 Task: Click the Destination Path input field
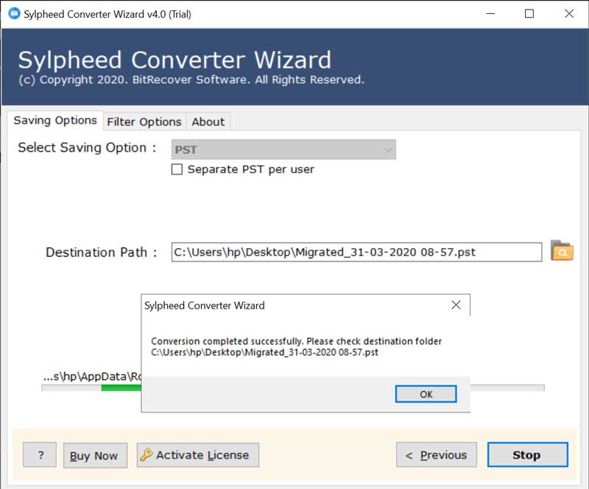click(x=356, y=252)
